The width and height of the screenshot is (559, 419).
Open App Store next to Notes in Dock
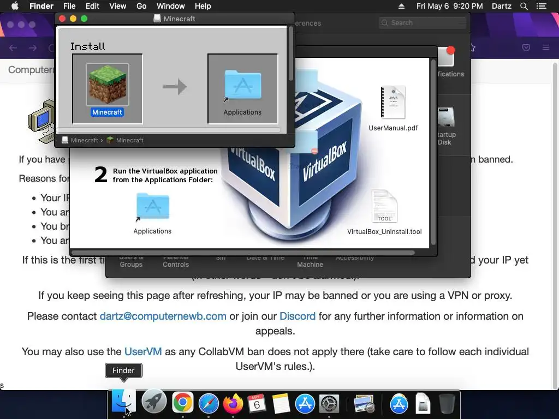305,403
